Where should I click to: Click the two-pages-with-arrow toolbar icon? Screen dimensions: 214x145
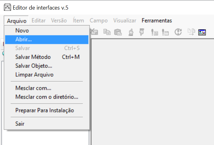pyautogui.click(x=191, y=32)
